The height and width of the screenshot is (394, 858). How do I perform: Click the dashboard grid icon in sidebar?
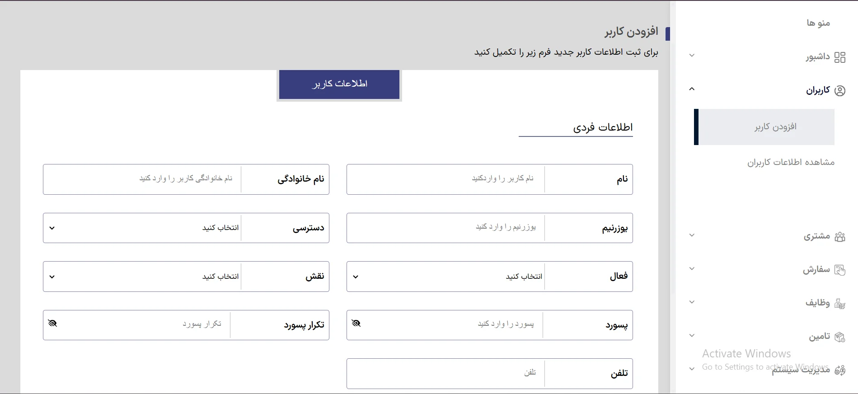839,57
